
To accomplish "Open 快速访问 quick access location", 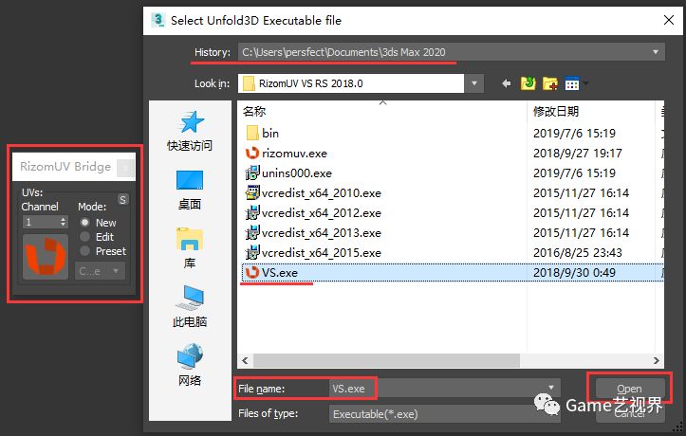I will (190, 130).
